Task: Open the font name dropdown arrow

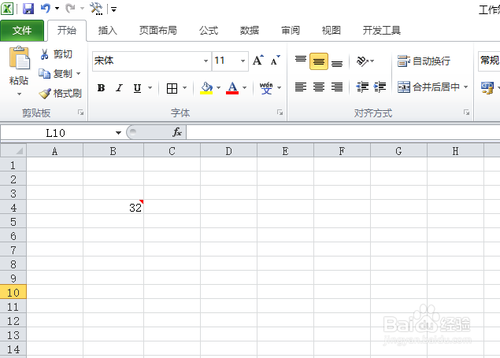Action: (x=206, y=61)
